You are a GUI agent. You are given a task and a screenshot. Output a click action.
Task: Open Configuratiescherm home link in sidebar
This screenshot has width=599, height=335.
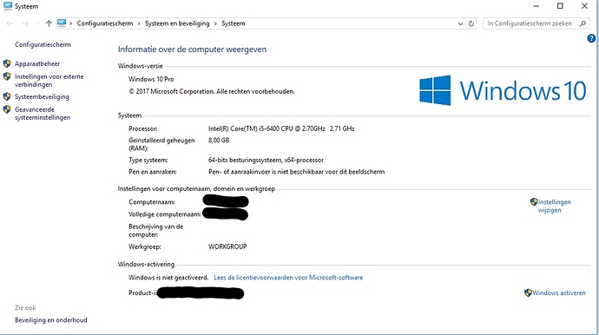43,44
